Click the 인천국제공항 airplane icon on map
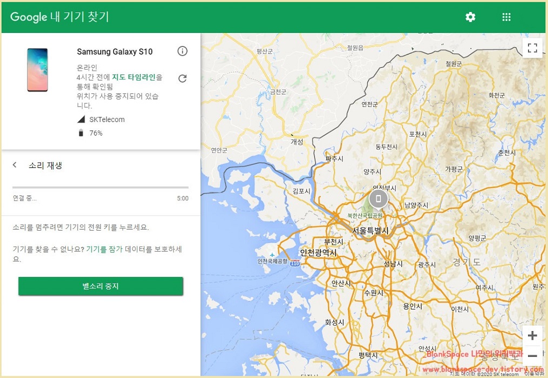The image size is (548, 378). click(272, 255)
